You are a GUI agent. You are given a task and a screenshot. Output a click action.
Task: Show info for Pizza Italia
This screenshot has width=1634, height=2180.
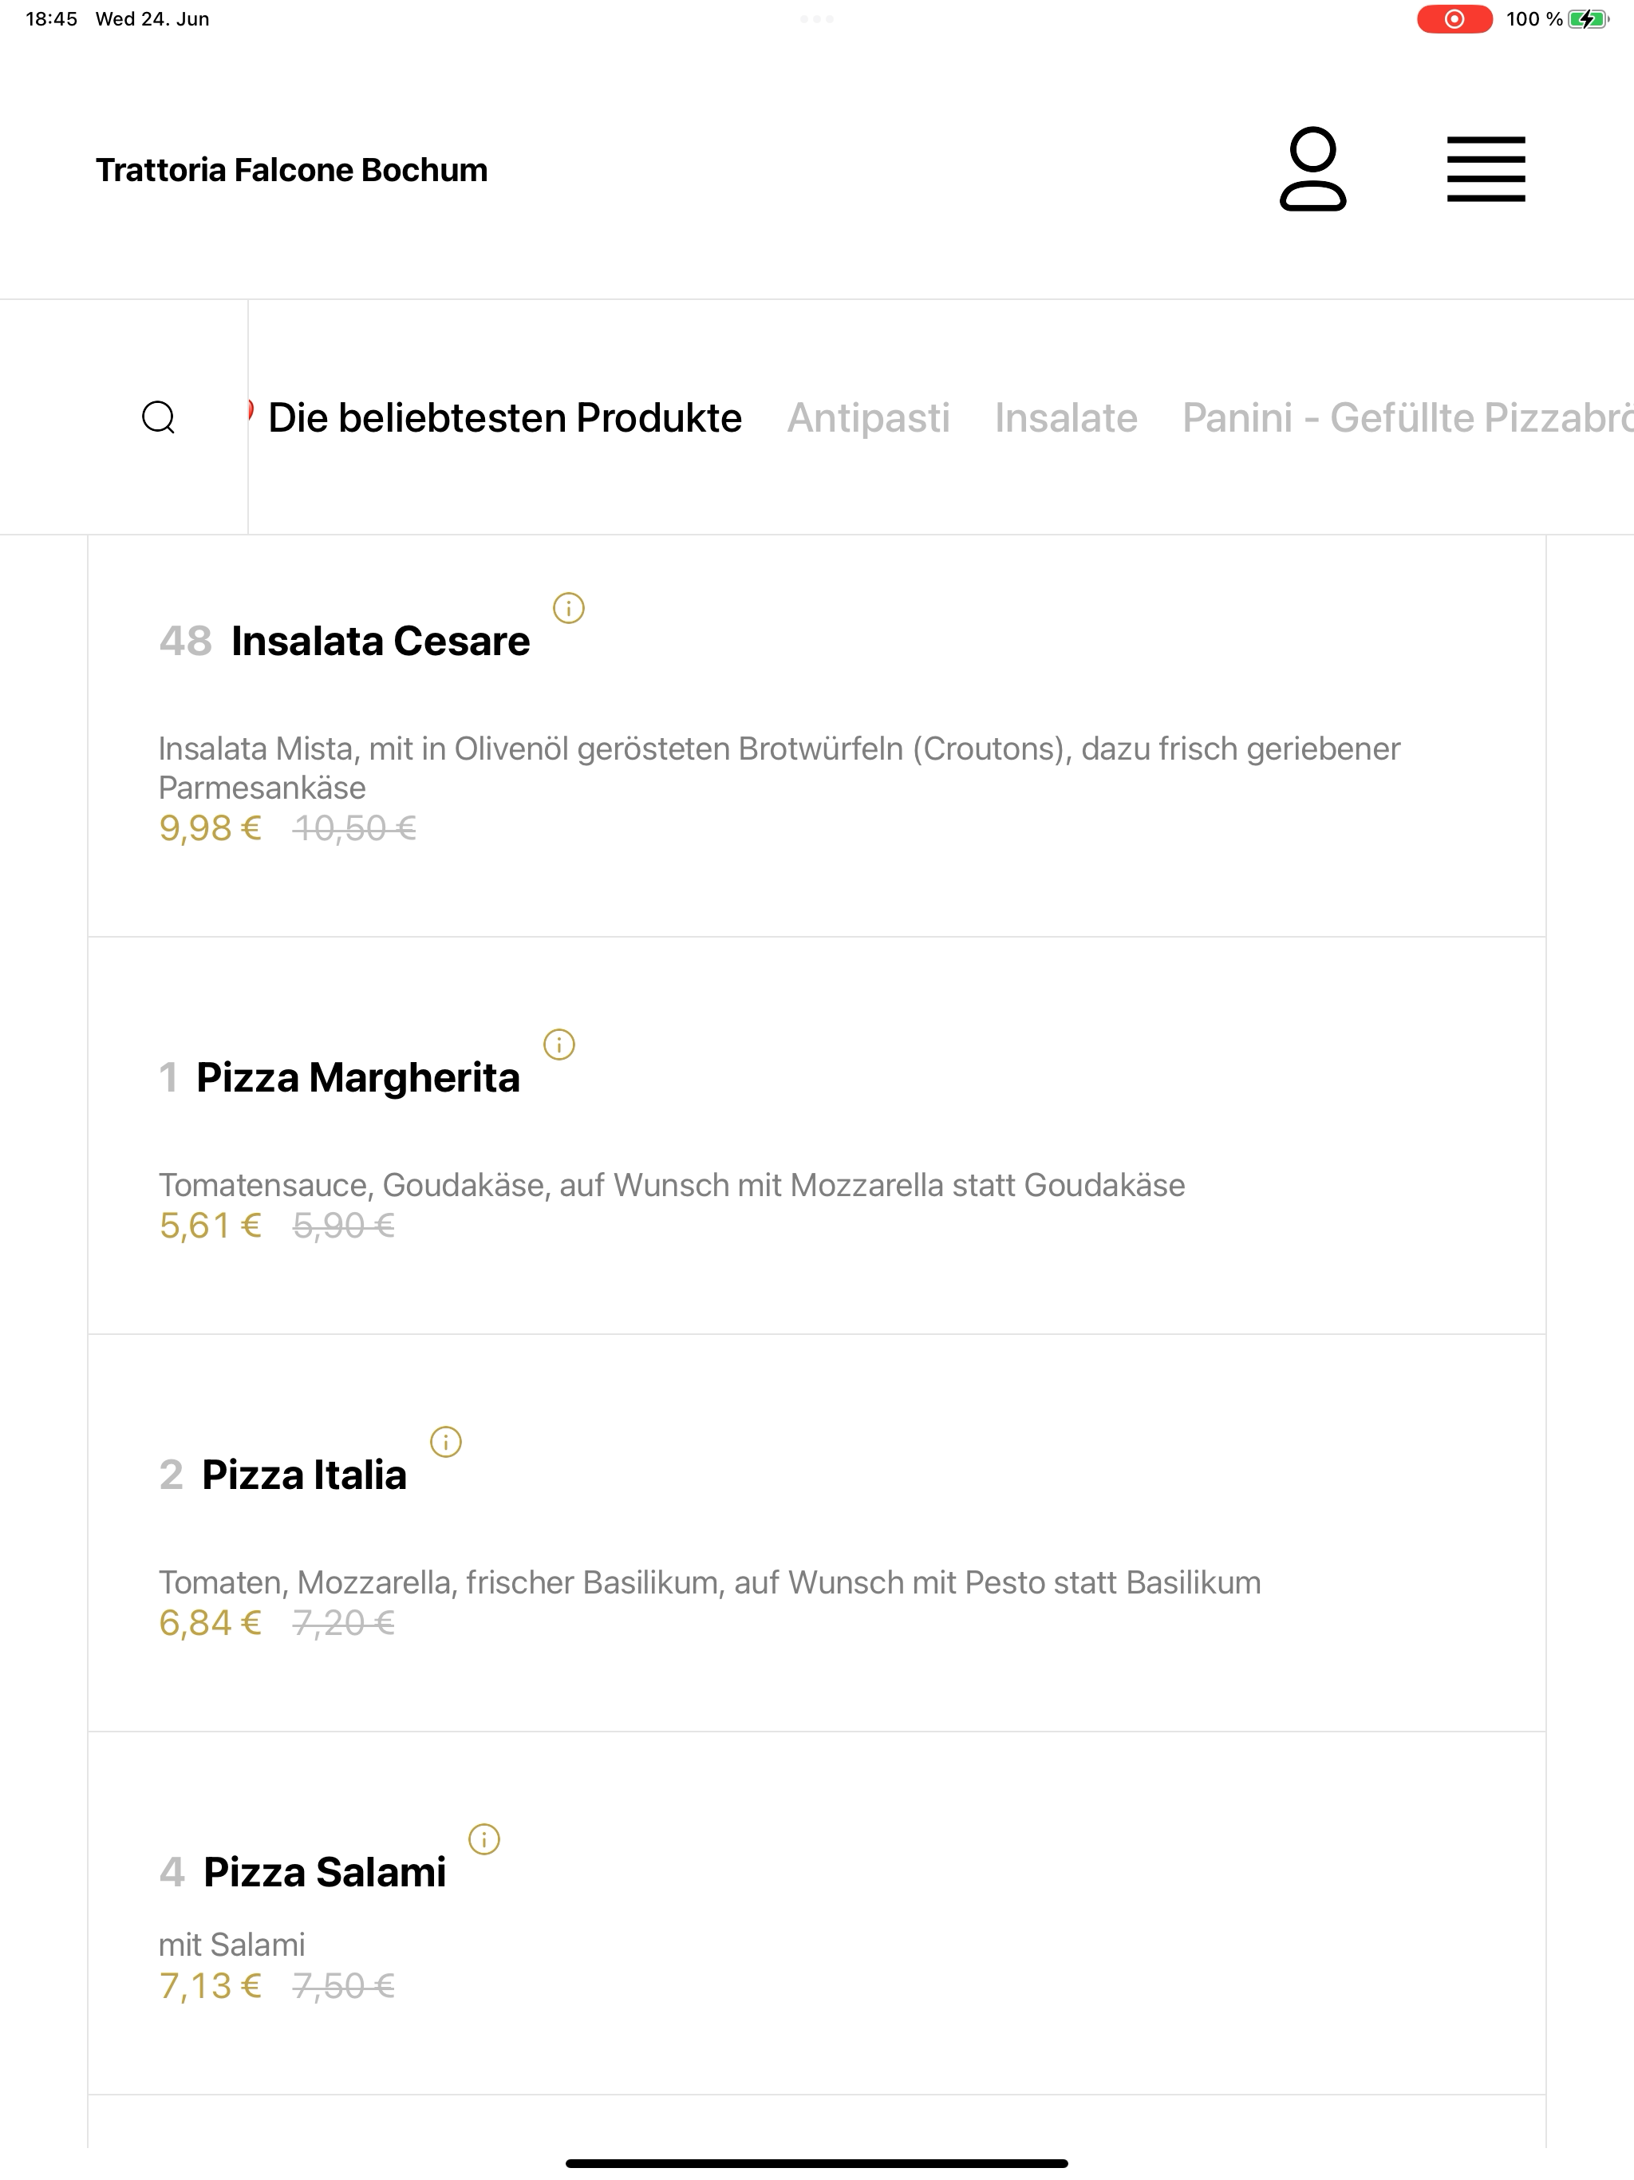(x=445, y=1442)
